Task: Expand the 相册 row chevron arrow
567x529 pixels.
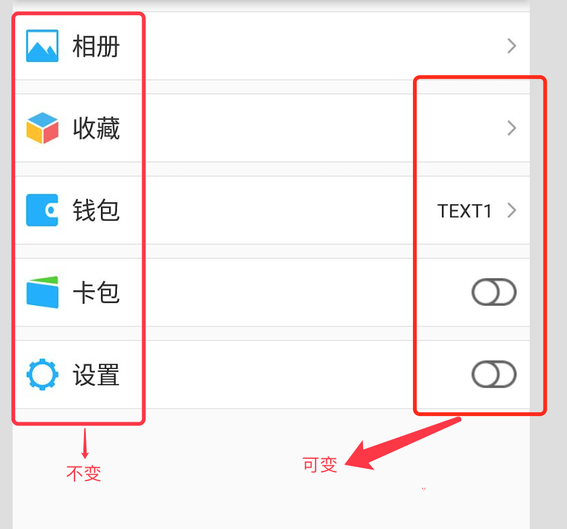Action: coord(511,46)
